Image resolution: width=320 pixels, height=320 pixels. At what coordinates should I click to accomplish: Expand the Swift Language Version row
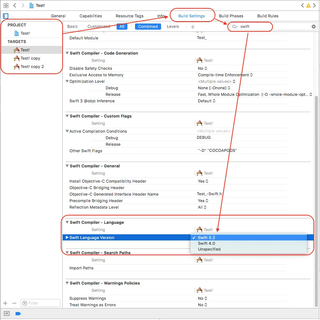67,237
